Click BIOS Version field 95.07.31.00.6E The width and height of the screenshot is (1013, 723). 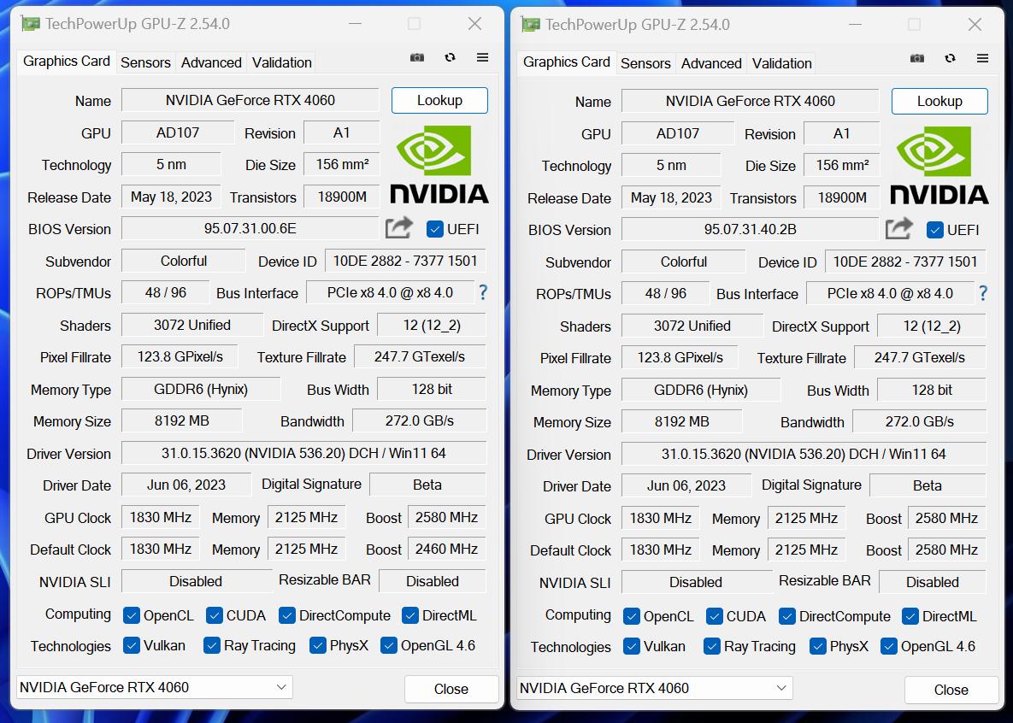point(250,229)
